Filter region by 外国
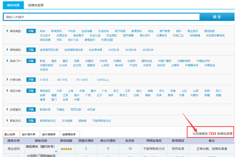This screenshot has height=157, width=240. (77, 100)
